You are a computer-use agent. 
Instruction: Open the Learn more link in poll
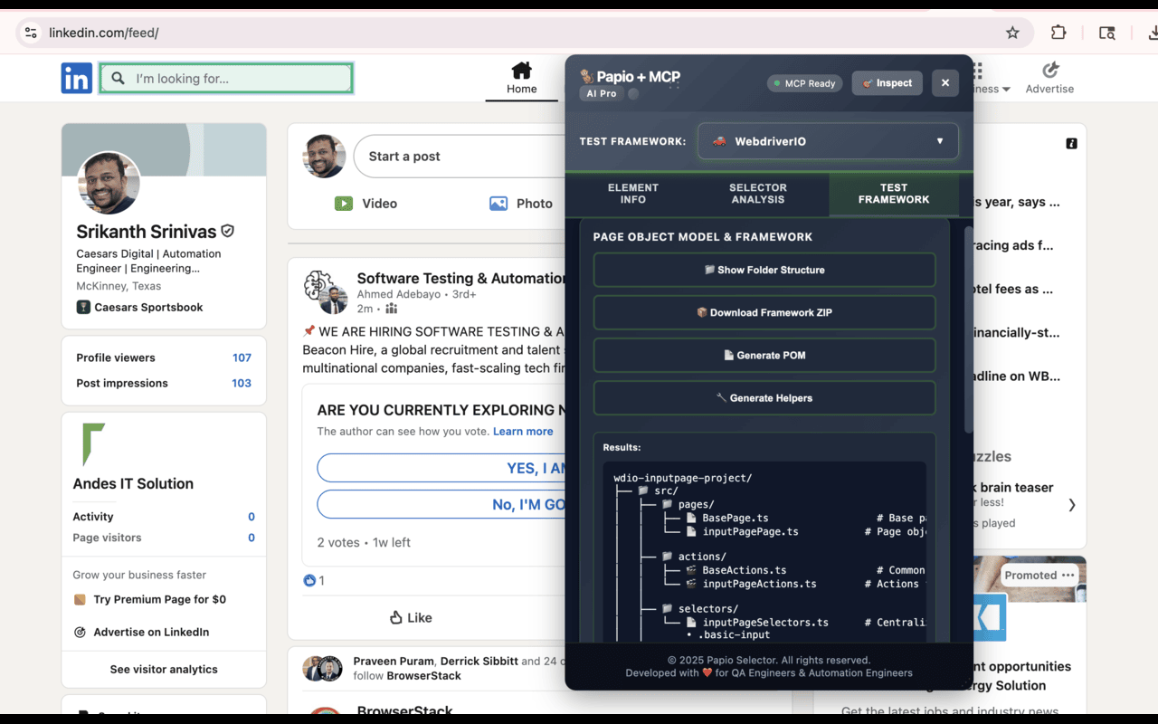(523, 432)
